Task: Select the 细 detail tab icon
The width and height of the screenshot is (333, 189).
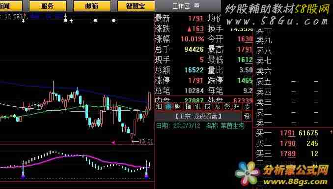Action: click(x=159, y=107)
